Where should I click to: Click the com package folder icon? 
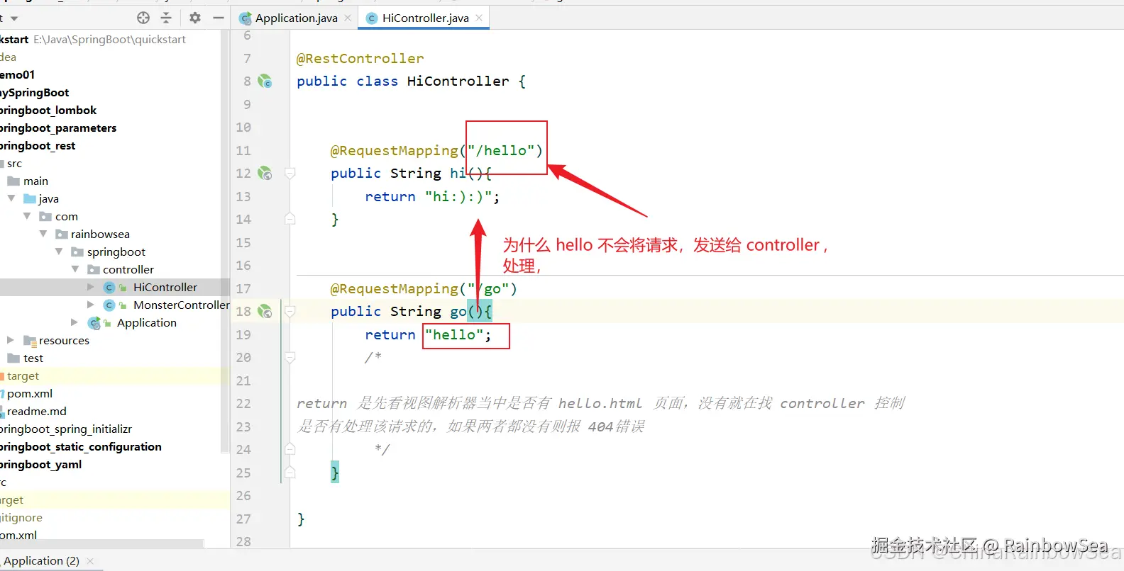click(x=45, y=217)
